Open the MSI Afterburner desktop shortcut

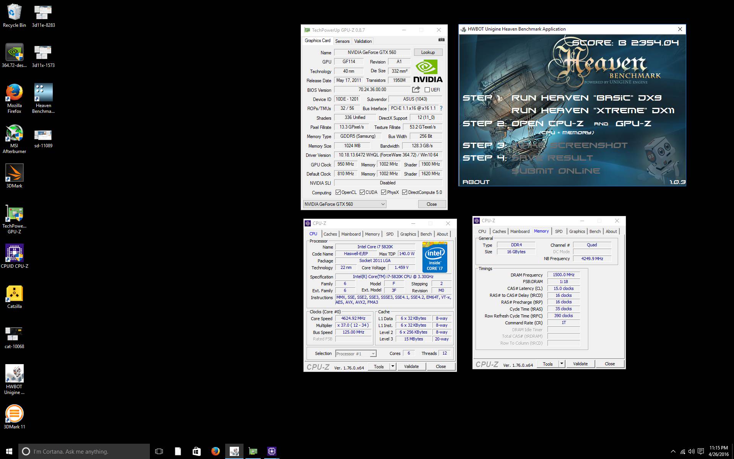tap(15, 139)
